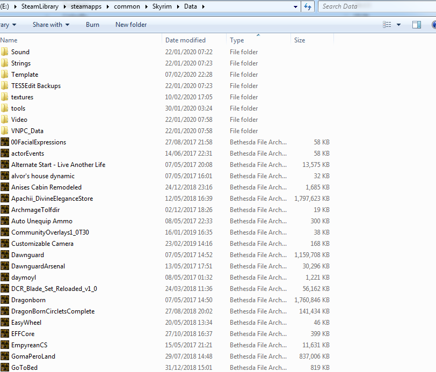Expand the arrow after common breadcrumb
Screen dimensions: 436x372
click(146, 6)
